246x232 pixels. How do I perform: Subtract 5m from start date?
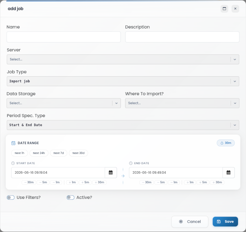[x=43, y=182]
